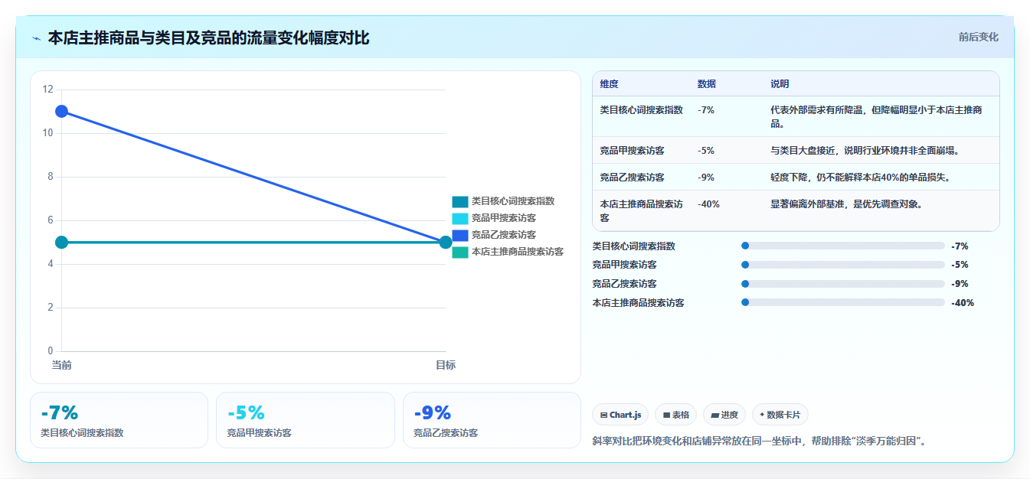Screen dimensions: 1030x479
Task: Click the 说明 table column header
Action: coord(780,83)
